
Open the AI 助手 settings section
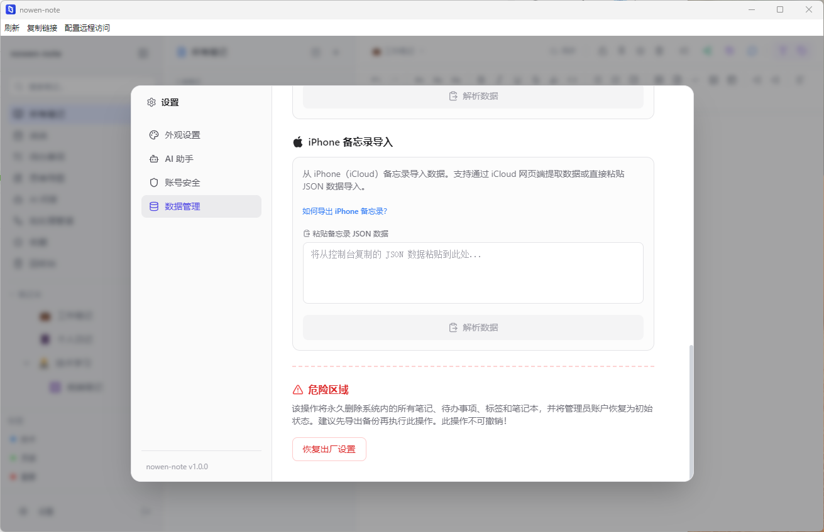pyautogui.click(x=201, y=159)
